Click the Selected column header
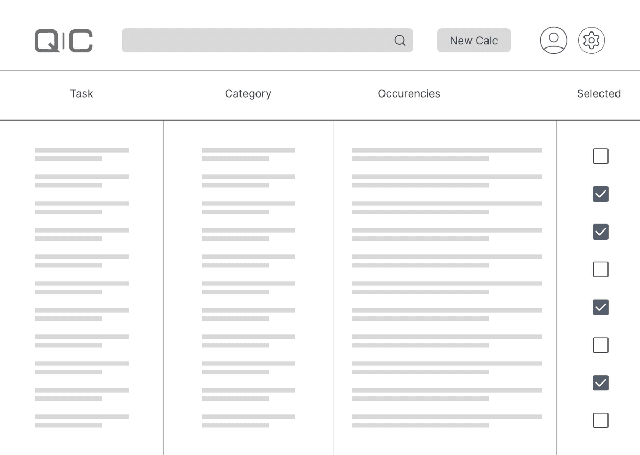The height and width of the screenshot is (455, 640). coord(599,93)
